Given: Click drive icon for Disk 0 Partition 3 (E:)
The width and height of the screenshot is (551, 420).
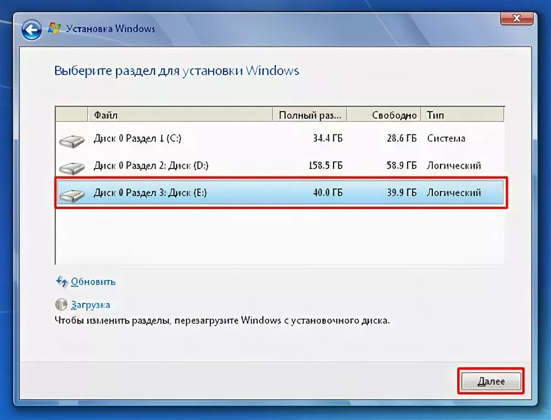Looking at the screenshot, I should 72,195.
